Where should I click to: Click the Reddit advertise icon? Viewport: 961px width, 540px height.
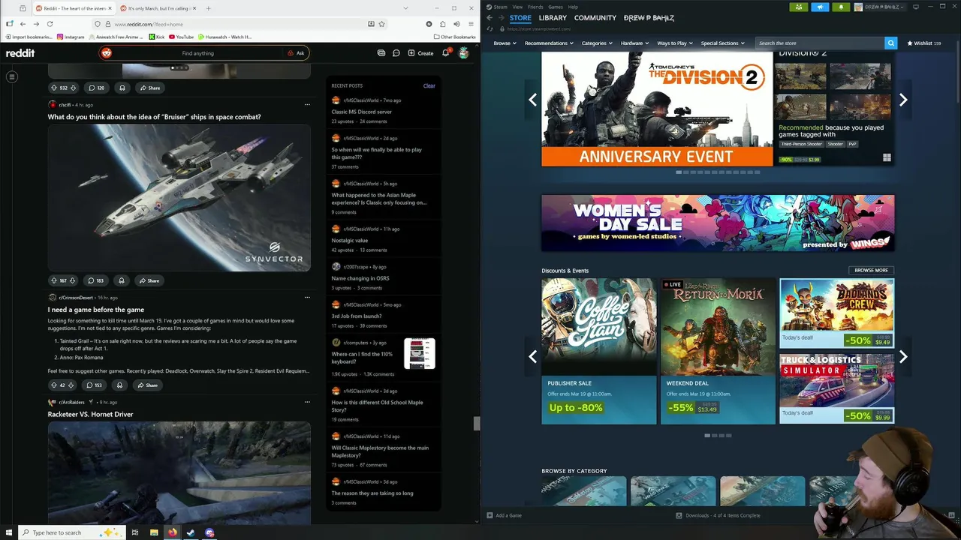pyautogui.click(x=381, y=53)
